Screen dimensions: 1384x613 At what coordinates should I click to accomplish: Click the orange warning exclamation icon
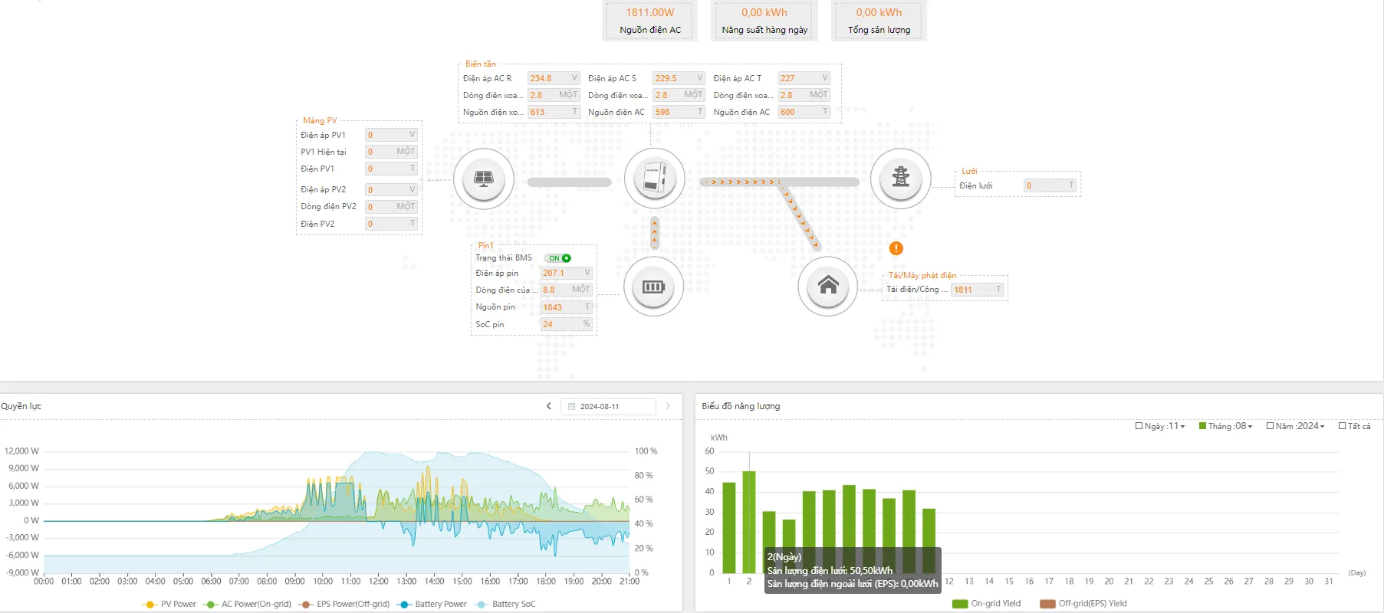pyautogui.click(x=896, y=248)
